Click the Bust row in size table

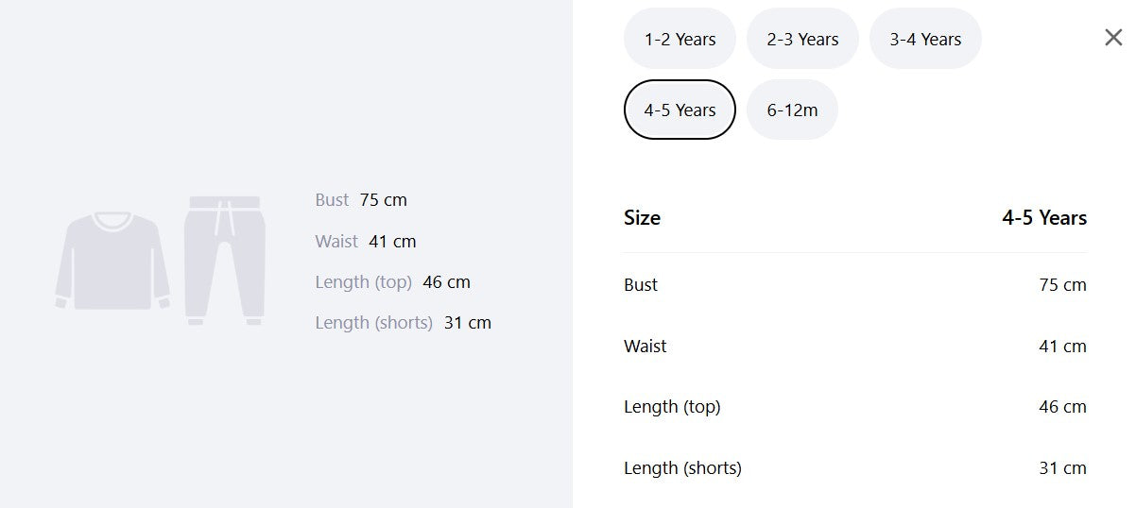tap(855, 284)
